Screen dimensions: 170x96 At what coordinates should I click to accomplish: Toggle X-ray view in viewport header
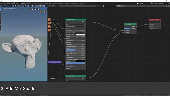[37, 6]
